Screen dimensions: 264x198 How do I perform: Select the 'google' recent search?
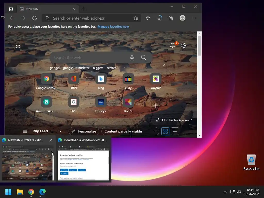(x=68, y=68)
